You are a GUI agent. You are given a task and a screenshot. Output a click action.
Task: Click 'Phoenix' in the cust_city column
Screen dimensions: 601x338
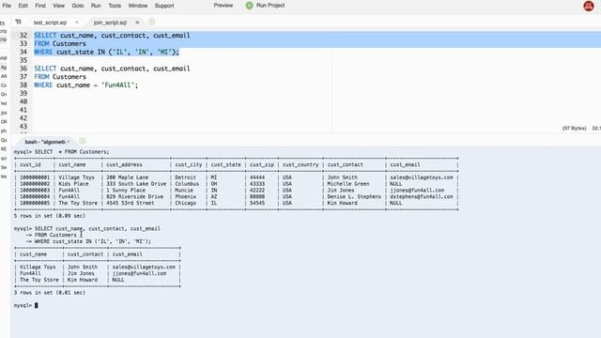[186, 196]
